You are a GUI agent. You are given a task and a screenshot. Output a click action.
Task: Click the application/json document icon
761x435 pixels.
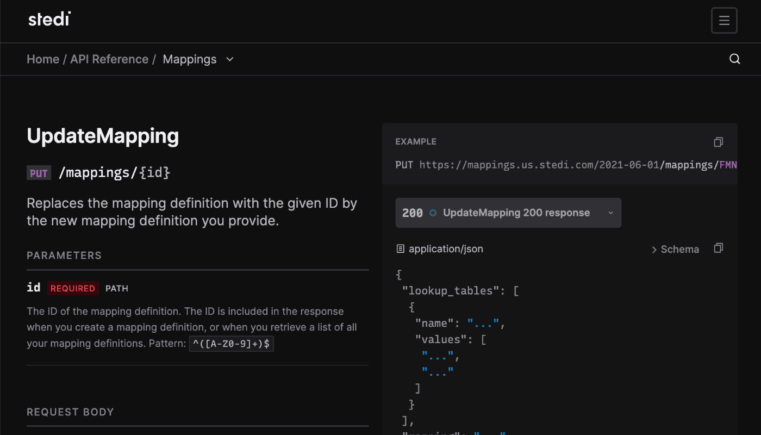pos(400,248)
